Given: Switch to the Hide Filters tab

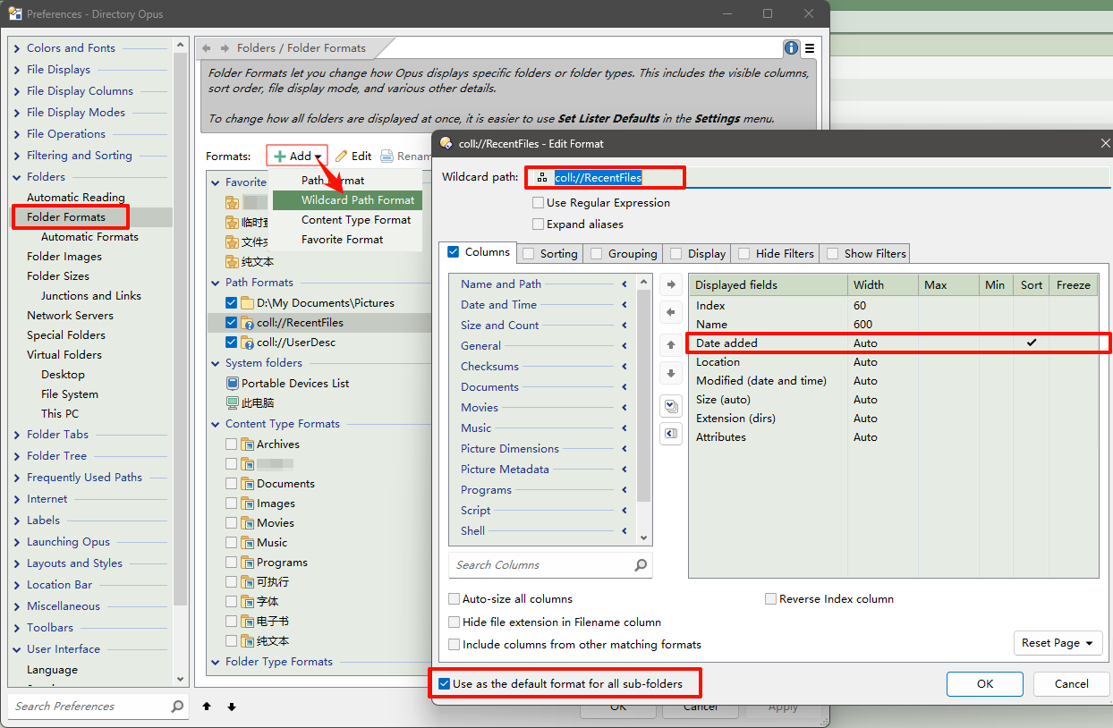Looking at the screenshot, I should click(776, 254).
